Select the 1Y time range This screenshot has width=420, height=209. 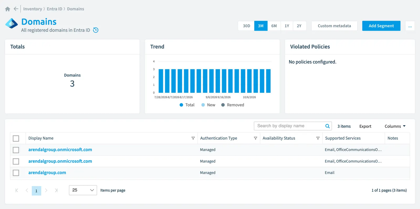(287, 26)
